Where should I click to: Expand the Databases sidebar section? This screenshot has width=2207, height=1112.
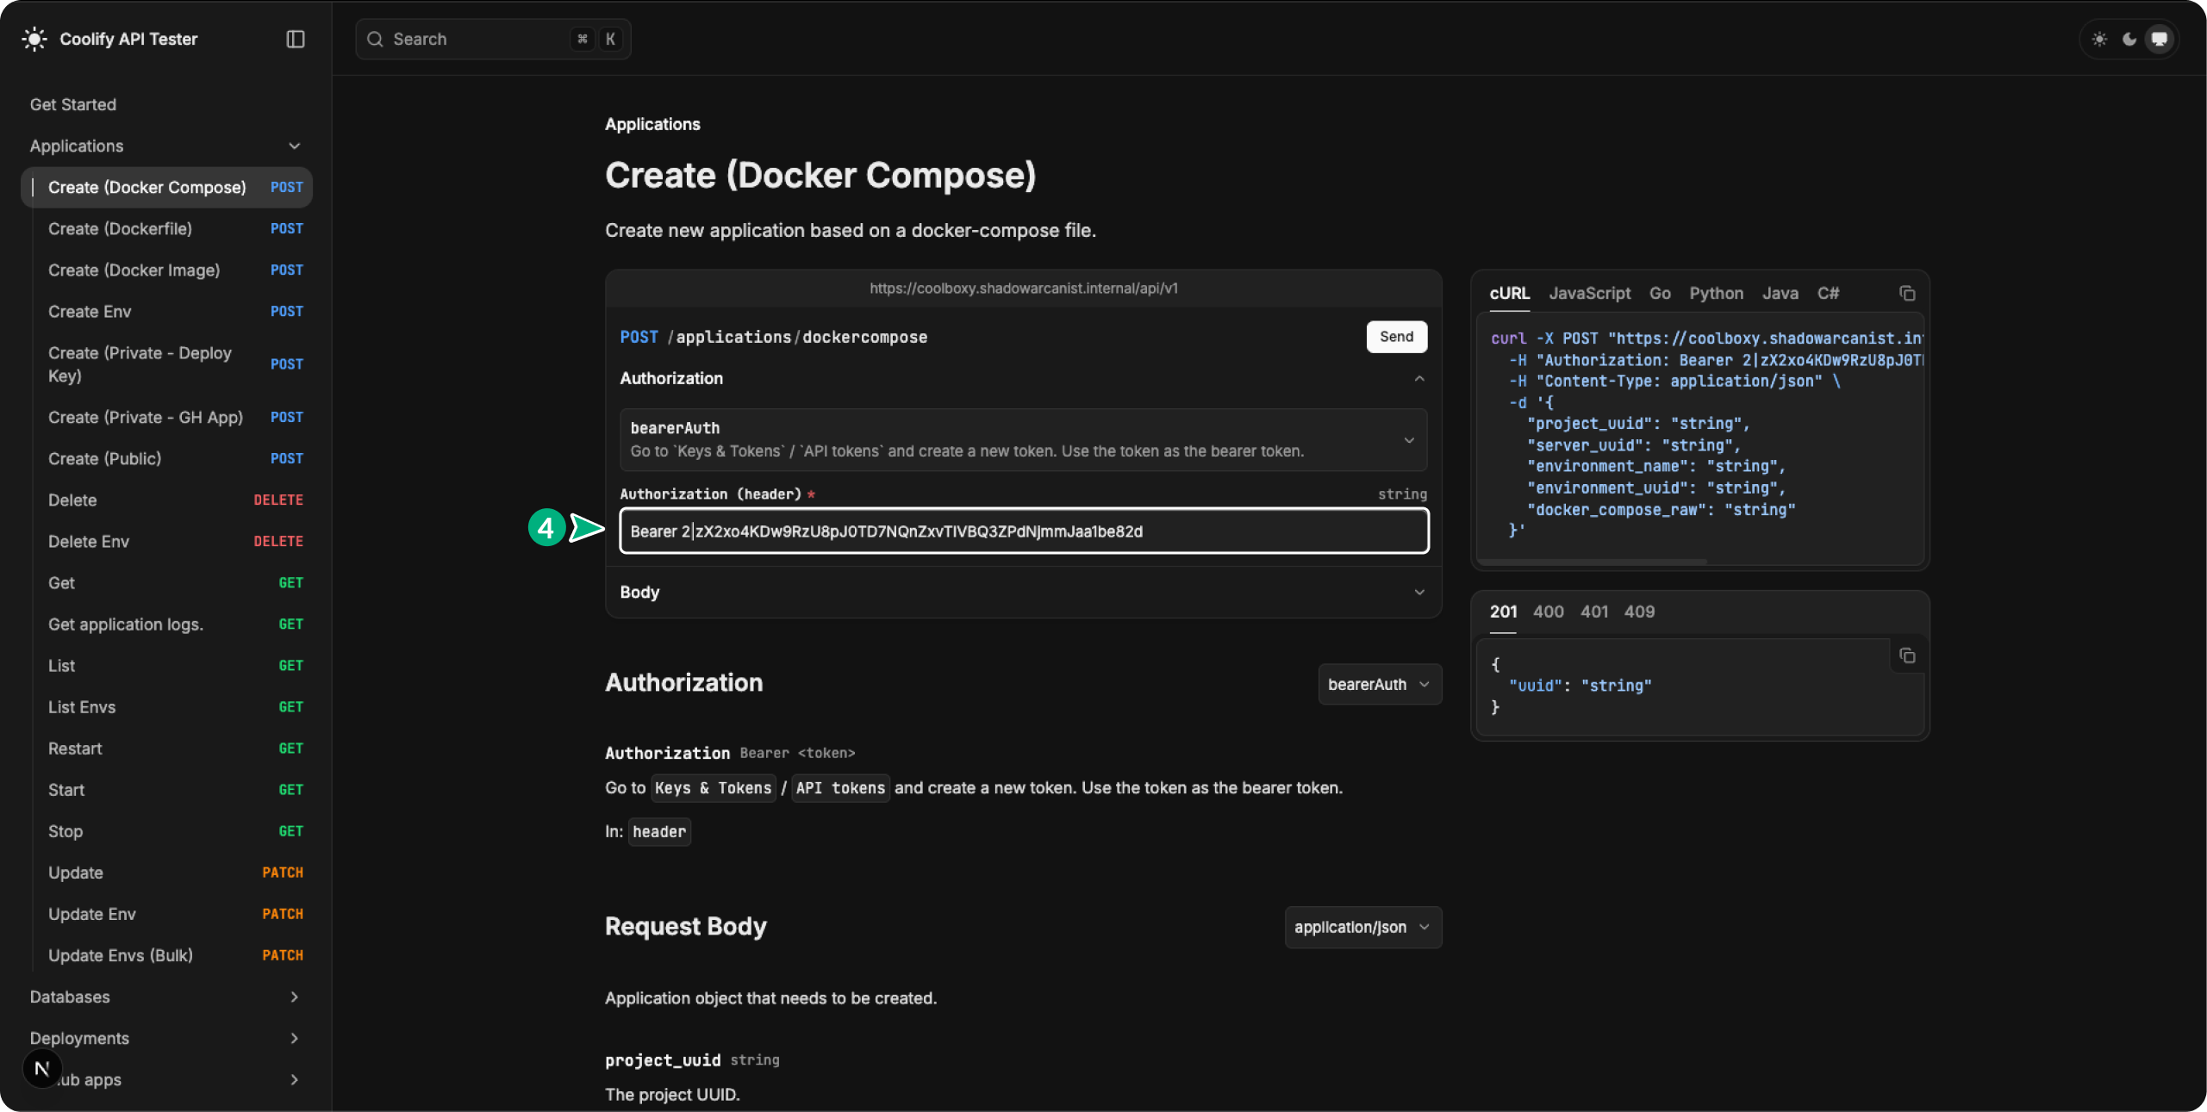coord(295,997)
